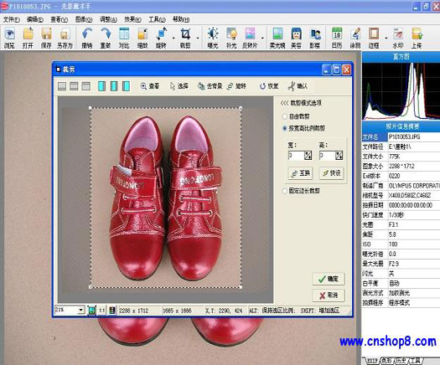Click the 宽 width input field

click(x=297, y=156)
